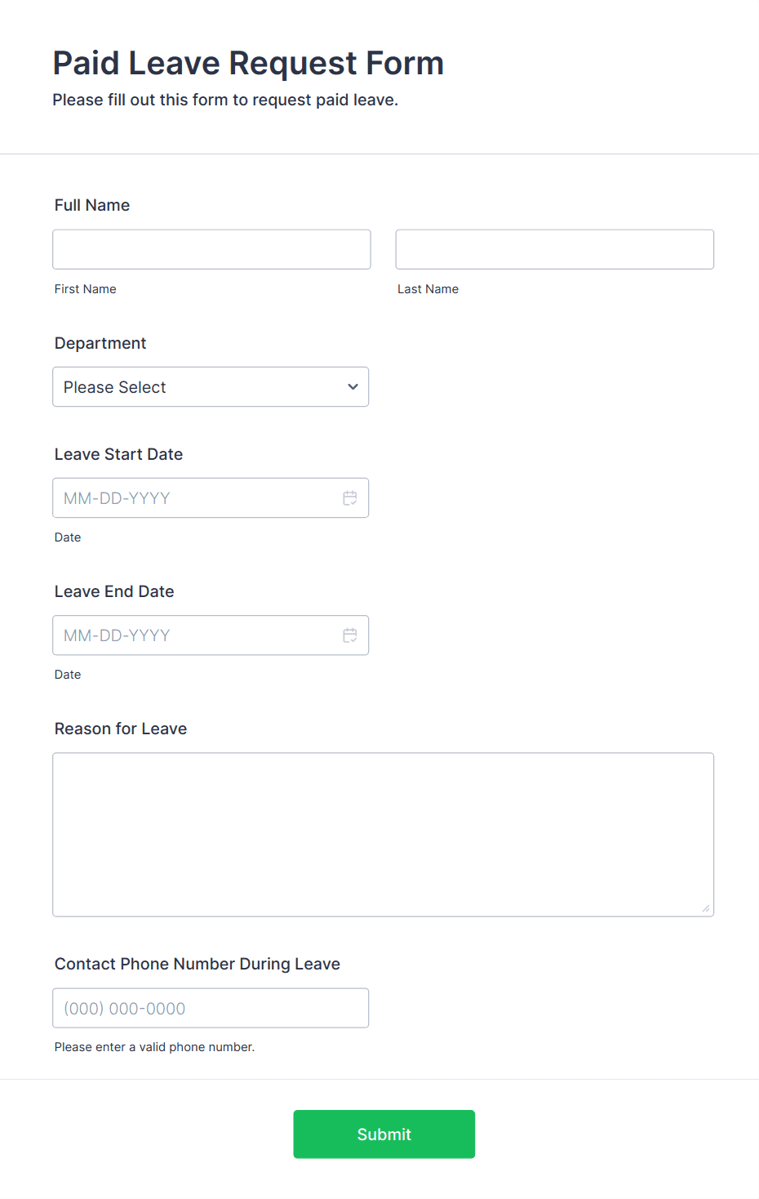Click Contact Phone Number During Leave label
Image resolution: width=759 pixels, height=1199 pixels.
[x=198, y=964]
